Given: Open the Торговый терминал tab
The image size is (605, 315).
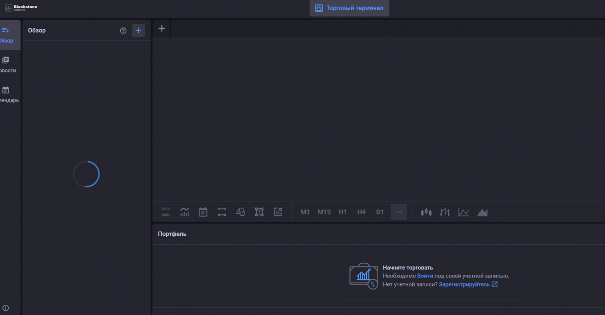Looking at the screenshot, I should 349,8.
